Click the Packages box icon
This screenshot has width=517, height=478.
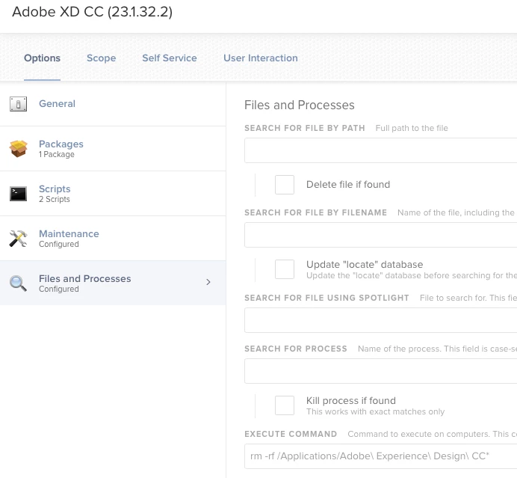click(18, 149)
